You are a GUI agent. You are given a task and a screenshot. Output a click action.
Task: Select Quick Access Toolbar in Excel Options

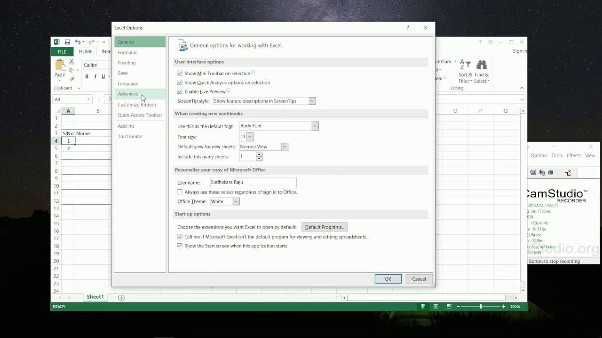click(x=140, y=115)
